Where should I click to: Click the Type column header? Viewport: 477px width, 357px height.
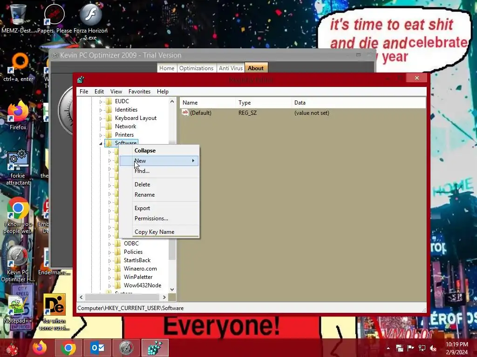[x=263, y=103]
